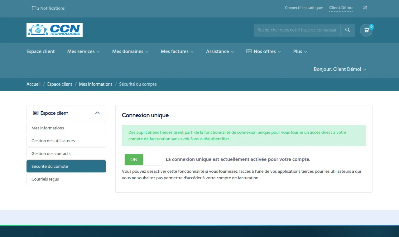
Task: Toggle the ON single sign-on switch
Action: click(x=143, y=160)
